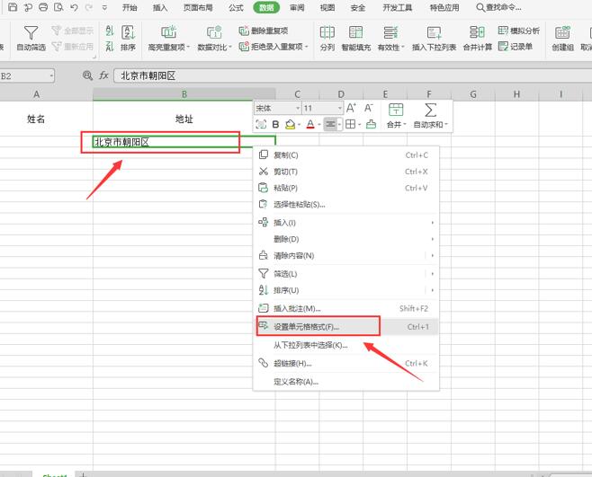Decrease font size with A- icon
Viewport: 592px width, 477px height.
coord(369,108)
